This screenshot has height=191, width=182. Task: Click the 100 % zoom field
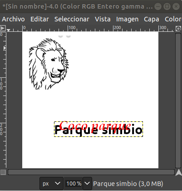(74, 184)
